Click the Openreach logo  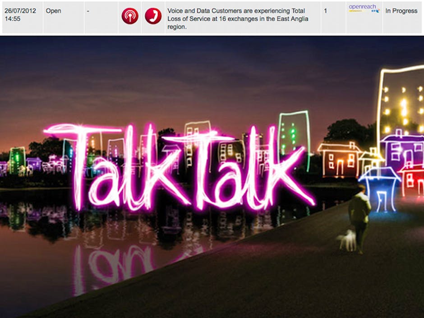coord(364,9)
